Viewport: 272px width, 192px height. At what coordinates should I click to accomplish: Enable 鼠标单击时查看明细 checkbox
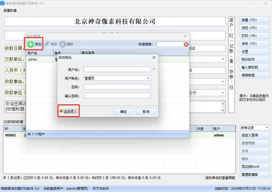point(203,178)
